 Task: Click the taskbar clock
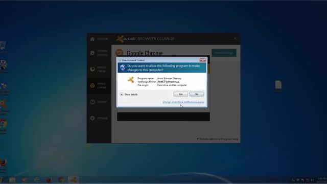[322, 180]
